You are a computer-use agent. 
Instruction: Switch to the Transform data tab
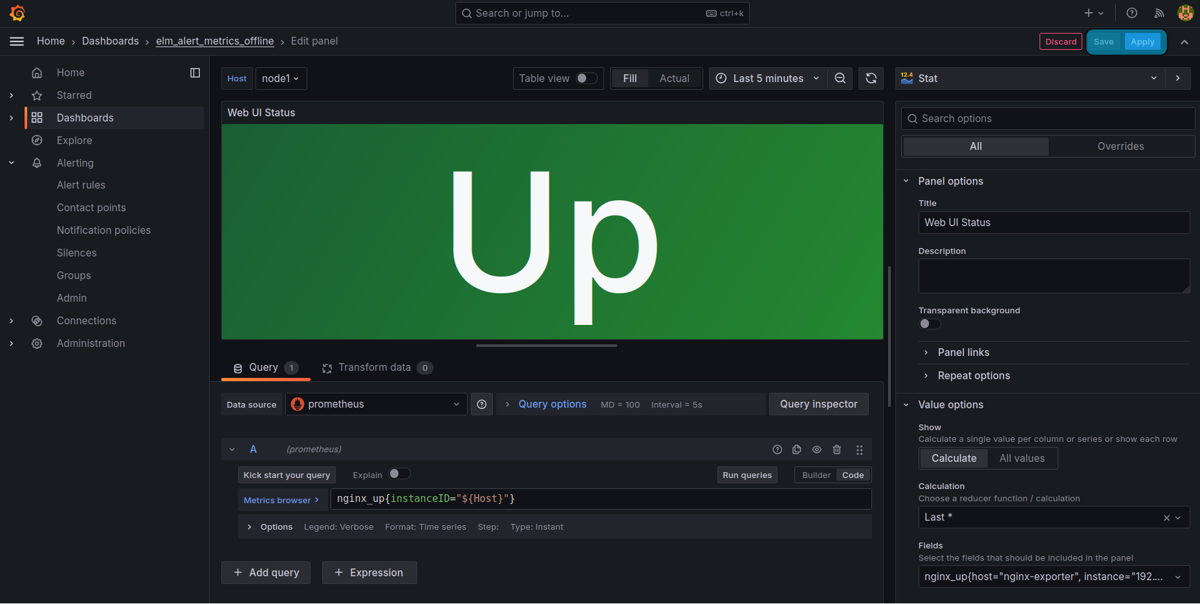coord(375,368)
